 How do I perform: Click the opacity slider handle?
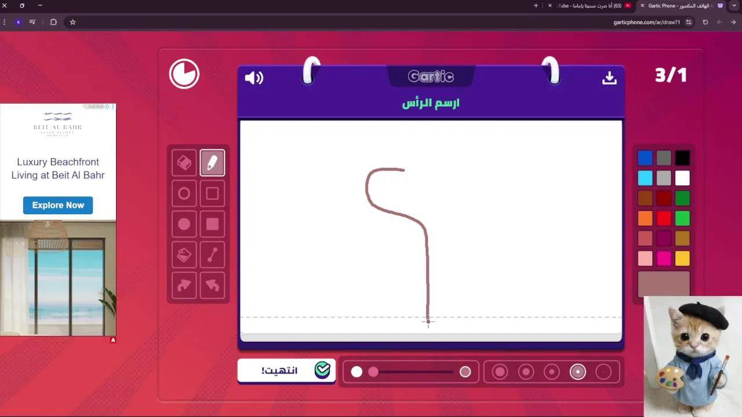click(x=373, y=372)
